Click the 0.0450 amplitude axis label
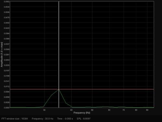Screen dimensions: 162x122 point(6,23)
